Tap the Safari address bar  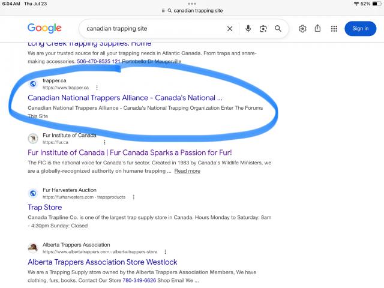192,11
